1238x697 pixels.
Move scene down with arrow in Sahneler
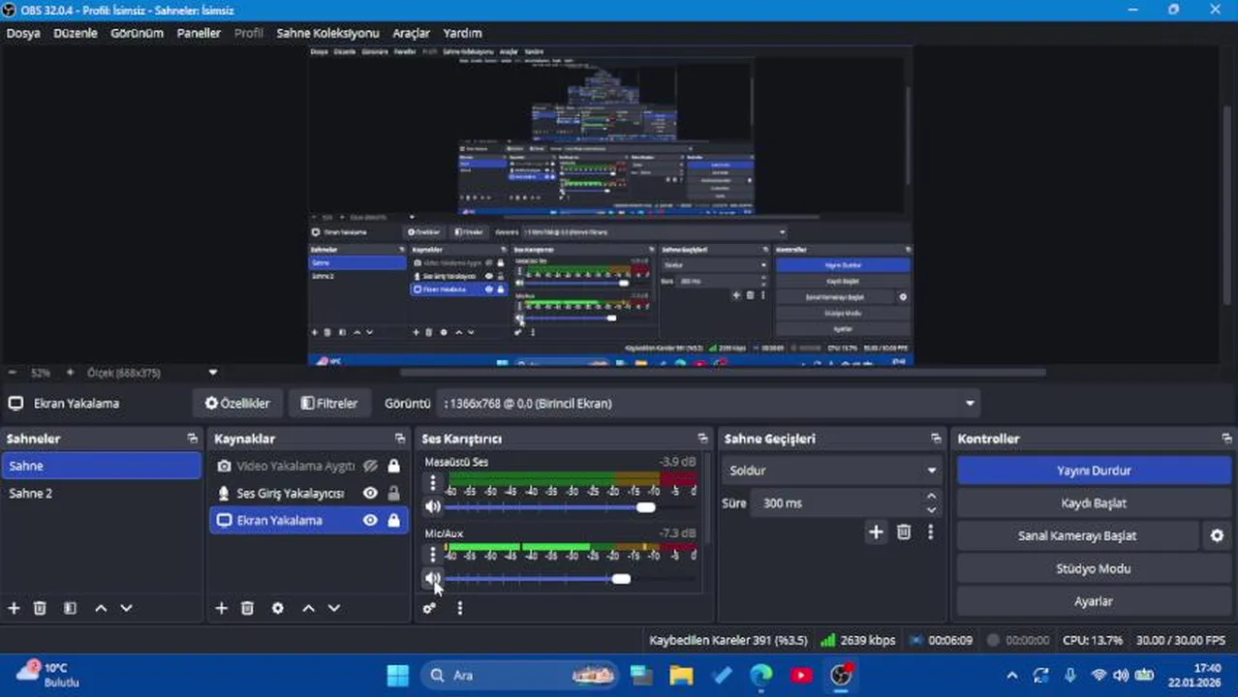[126, 608]
